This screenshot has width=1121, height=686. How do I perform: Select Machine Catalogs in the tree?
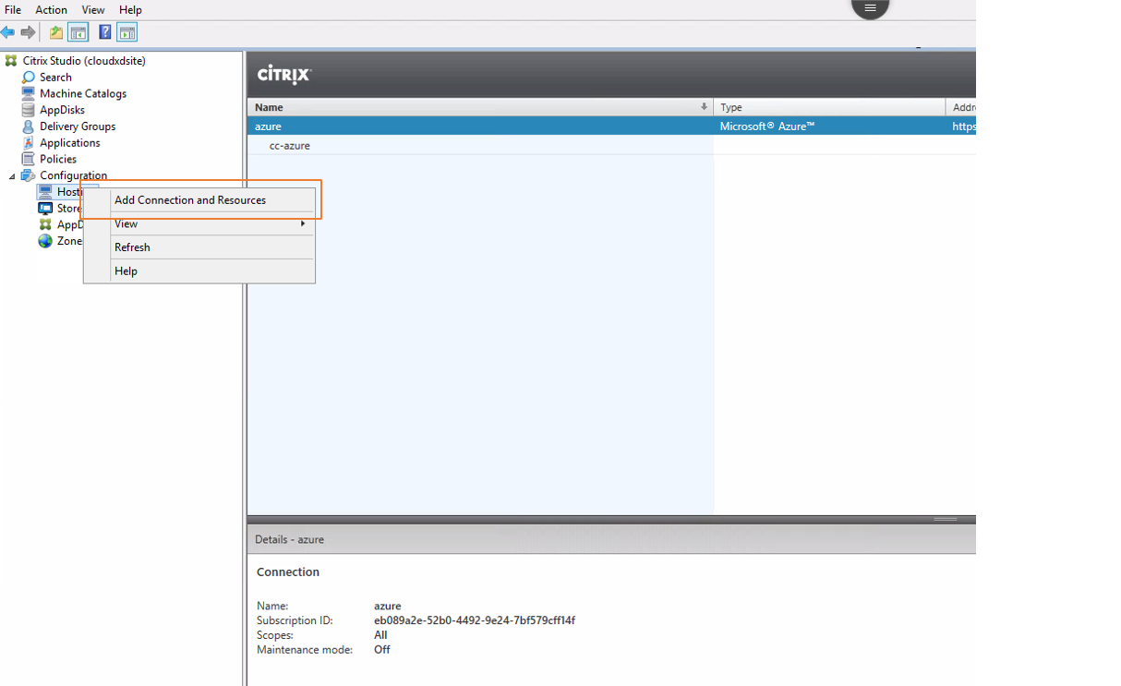pos(83,93)
